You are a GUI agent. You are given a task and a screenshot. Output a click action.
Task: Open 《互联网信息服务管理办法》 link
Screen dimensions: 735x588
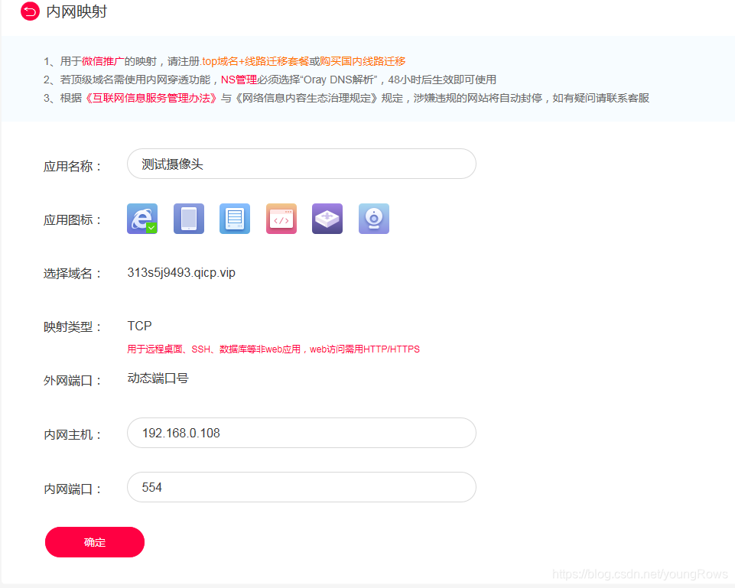pyautogui.click(x=151, y=98)
